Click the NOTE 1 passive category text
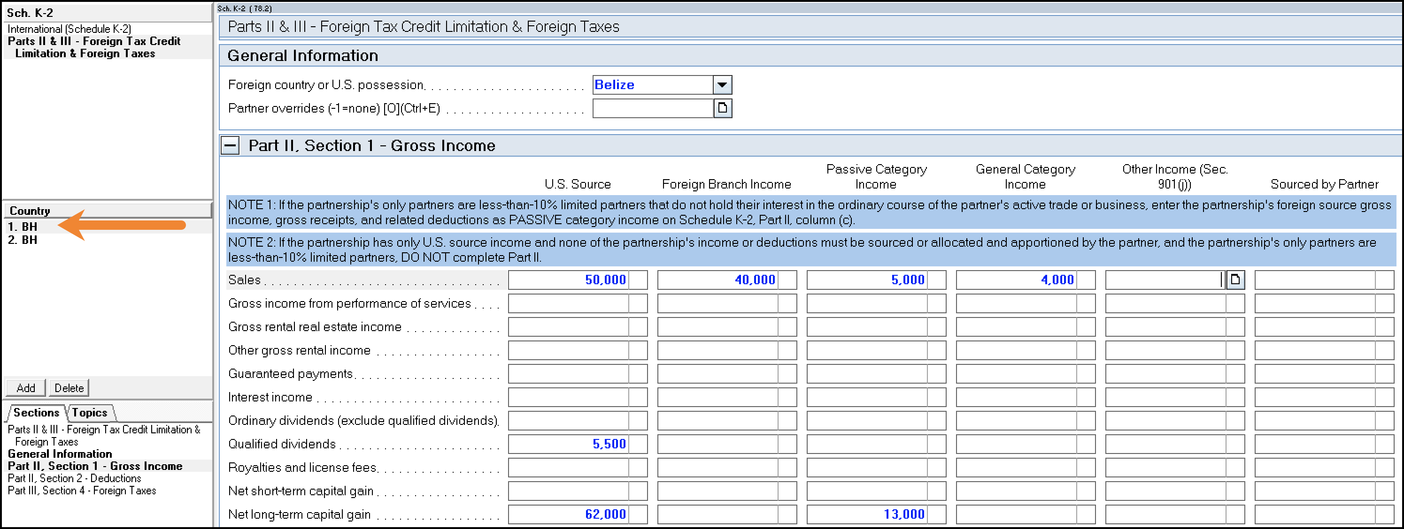The width and height of the screenshot is (1404, 529). (x=810, y=212)
